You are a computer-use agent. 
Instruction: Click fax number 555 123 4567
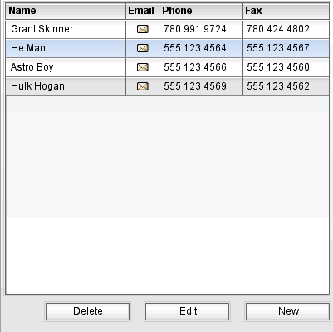coord(278,48)
